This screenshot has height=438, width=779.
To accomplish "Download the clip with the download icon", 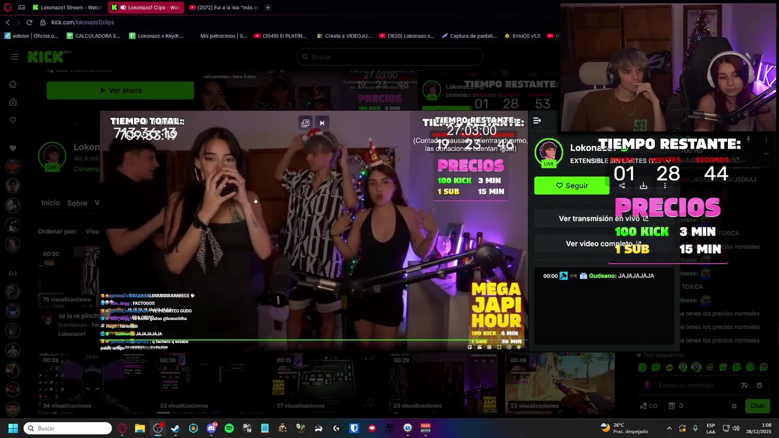I will (643, 186).
